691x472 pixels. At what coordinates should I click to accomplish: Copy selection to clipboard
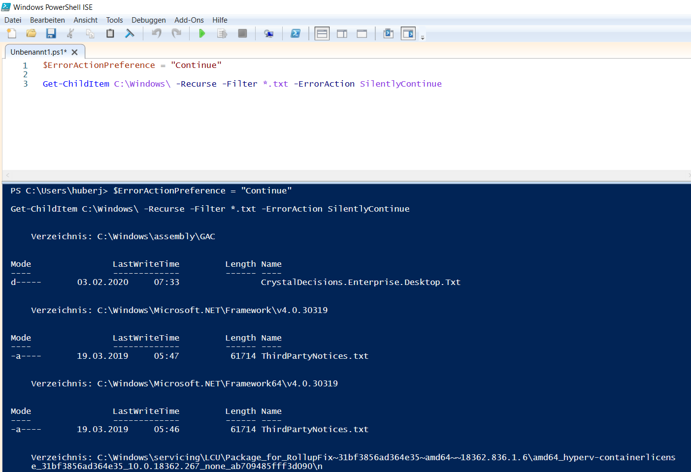tap(90, 33)
